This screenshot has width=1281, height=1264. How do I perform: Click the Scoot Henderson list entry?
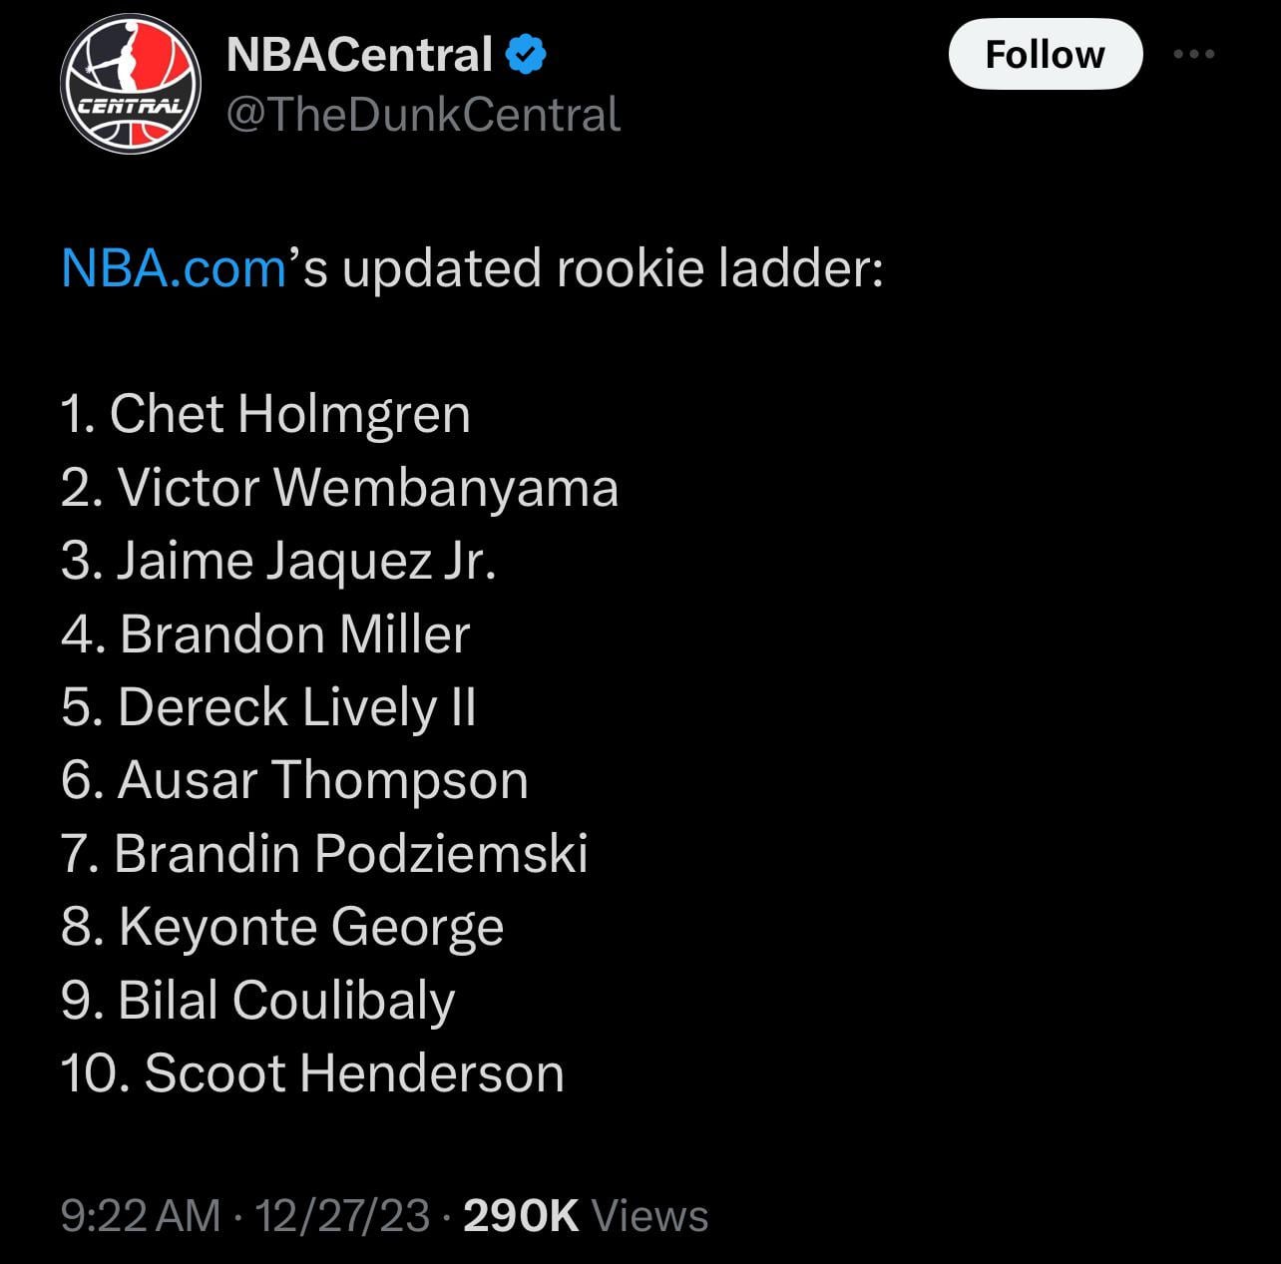click(312, 1073)
